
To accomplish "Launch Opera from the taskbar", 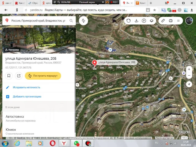I will click(x=52, y=143).
